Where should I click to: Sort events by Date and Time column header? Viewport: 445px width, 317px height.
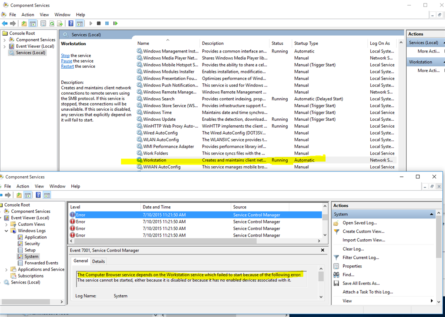[186, 207]
